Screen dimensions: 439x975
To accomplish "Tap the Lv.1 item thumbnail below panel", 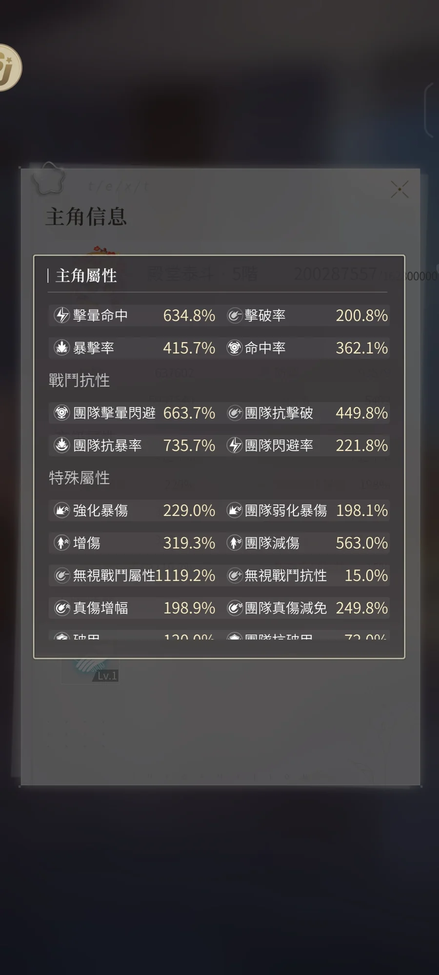I will click(91, 671).
